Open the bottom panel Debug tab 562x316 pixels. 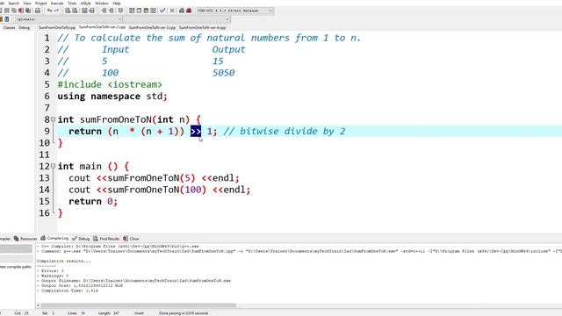(x=81, y=238)
